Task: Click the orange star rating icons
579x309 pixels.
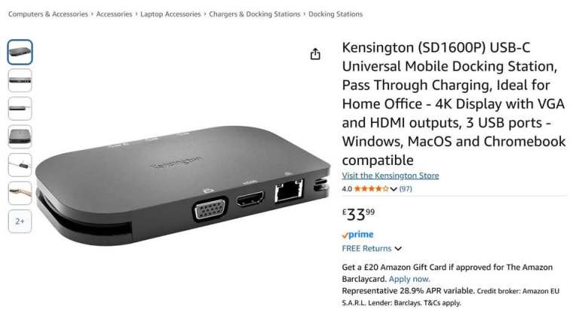Action: click(x=372, y=188)
